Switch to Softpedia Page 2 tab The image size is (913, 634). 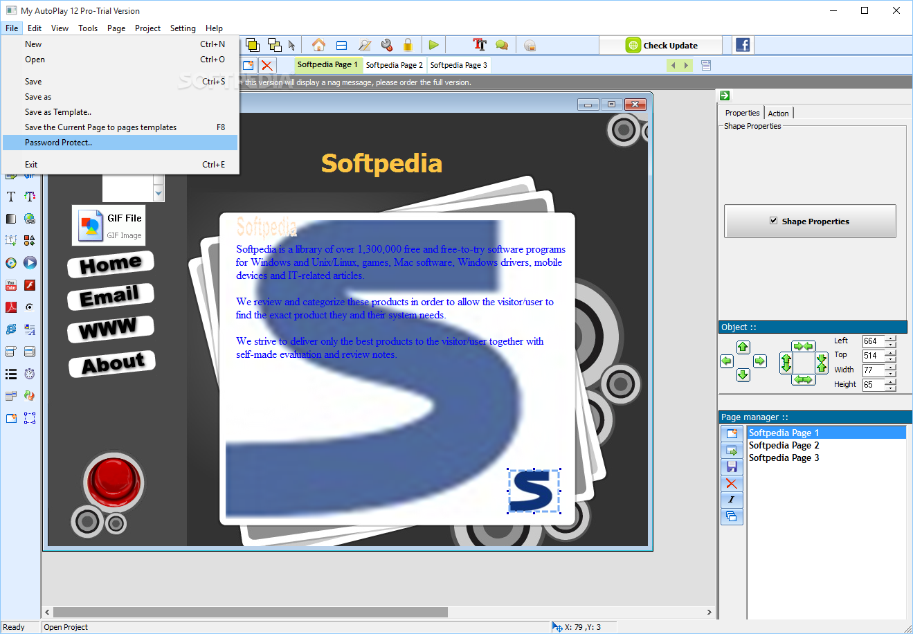[395, 65]
